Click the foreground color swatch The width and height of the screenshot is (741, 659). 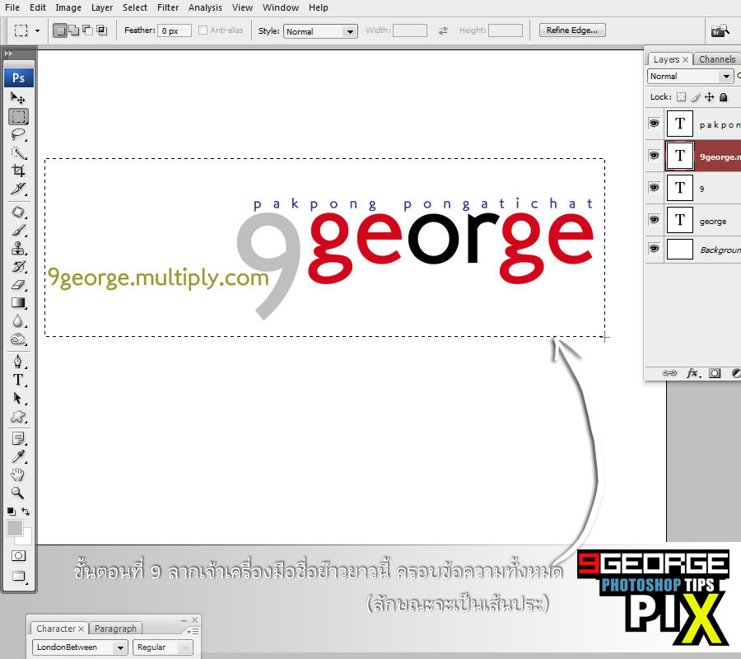coord(14,527)
